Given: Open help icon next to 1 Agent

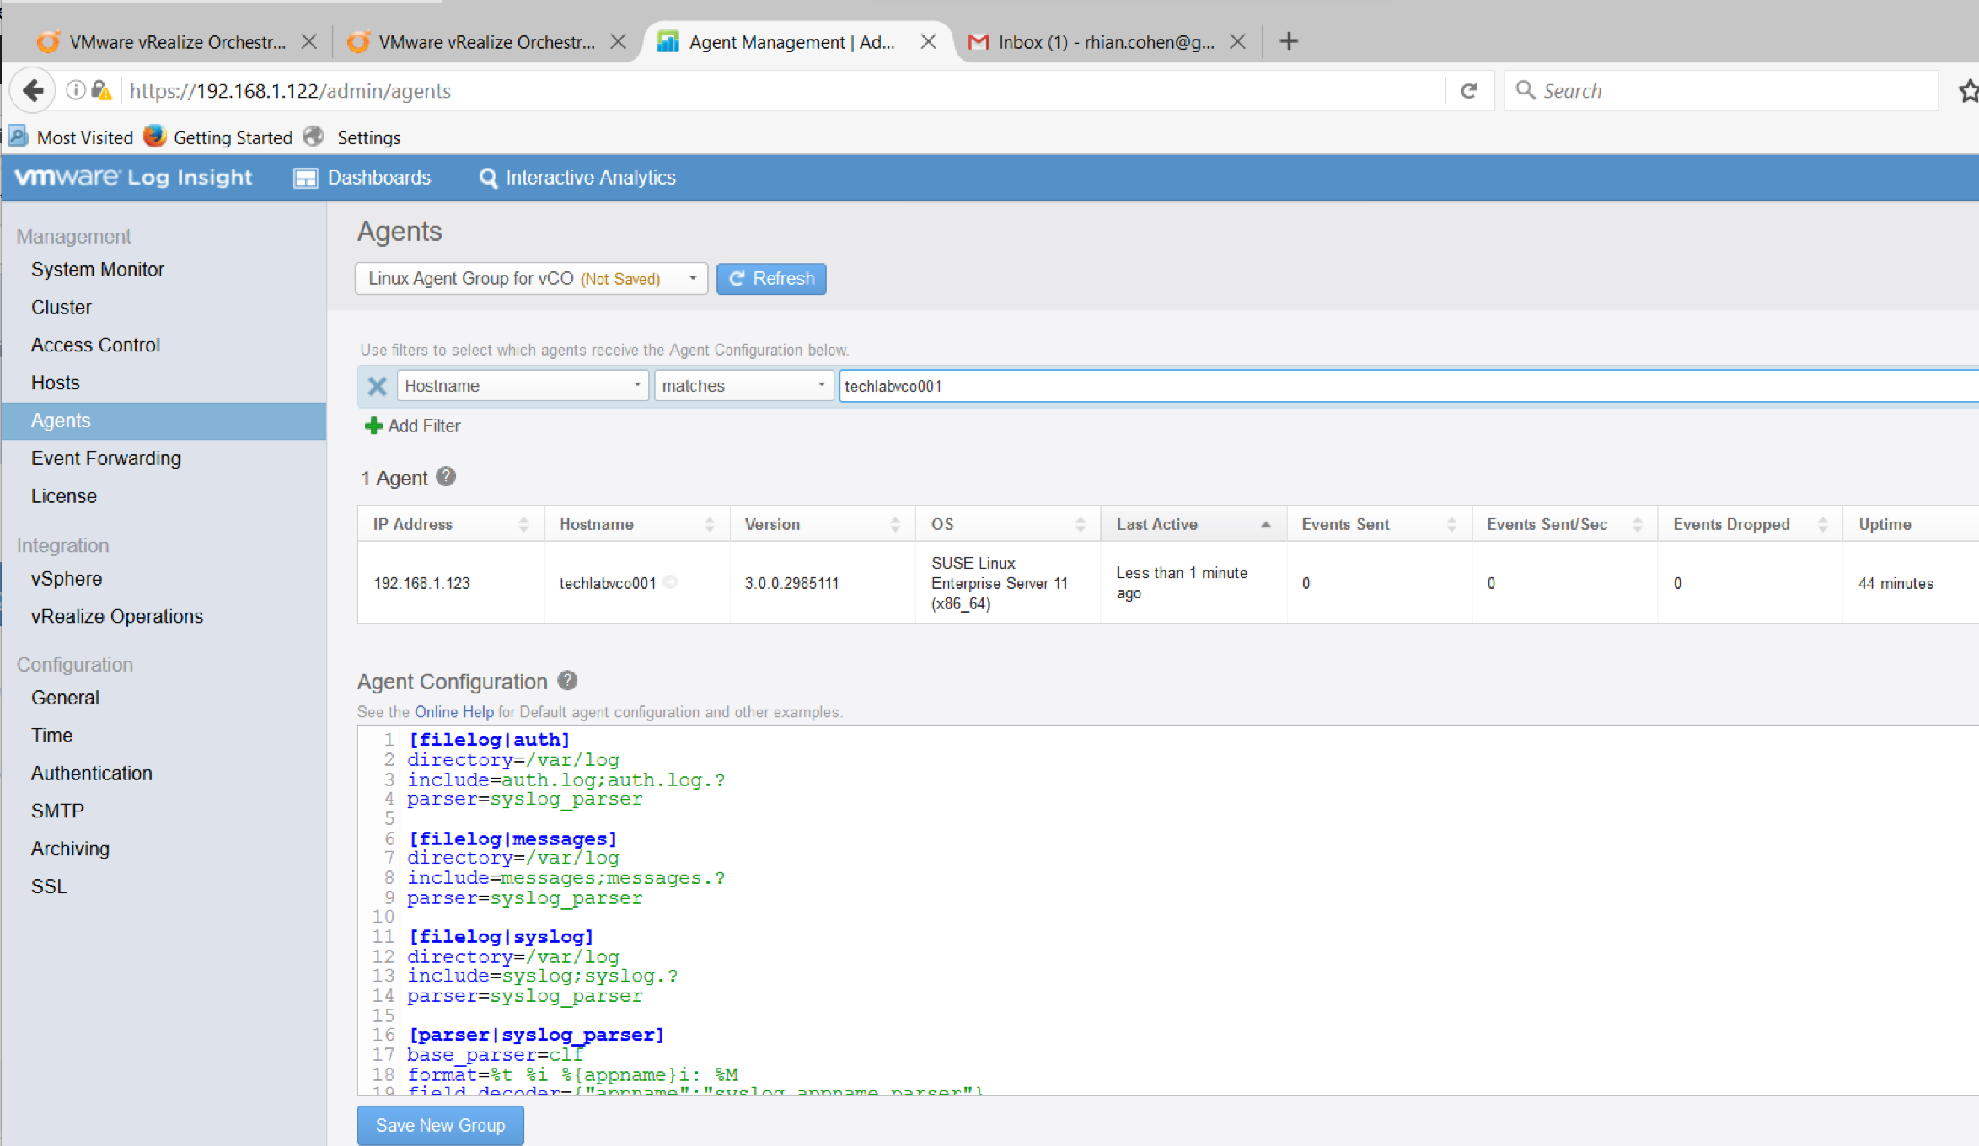Looking at the screenshot, I should (446, 477).
